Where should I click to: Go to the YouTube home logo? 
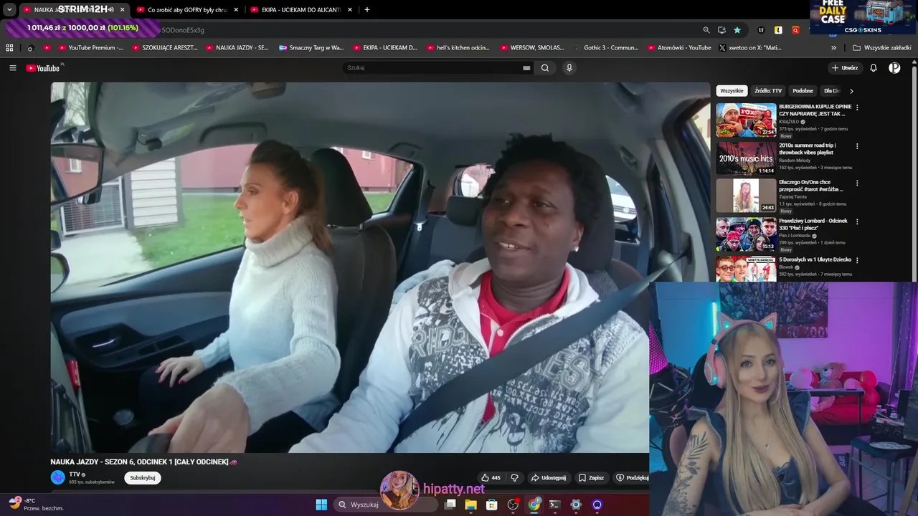43,68
